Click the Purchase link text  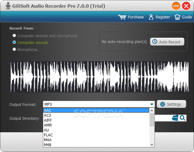click(136, 17)
